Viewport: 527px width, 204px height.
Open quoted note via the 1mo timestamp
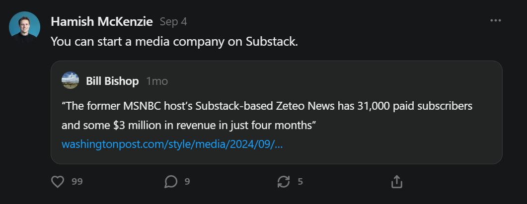(157, 81)
